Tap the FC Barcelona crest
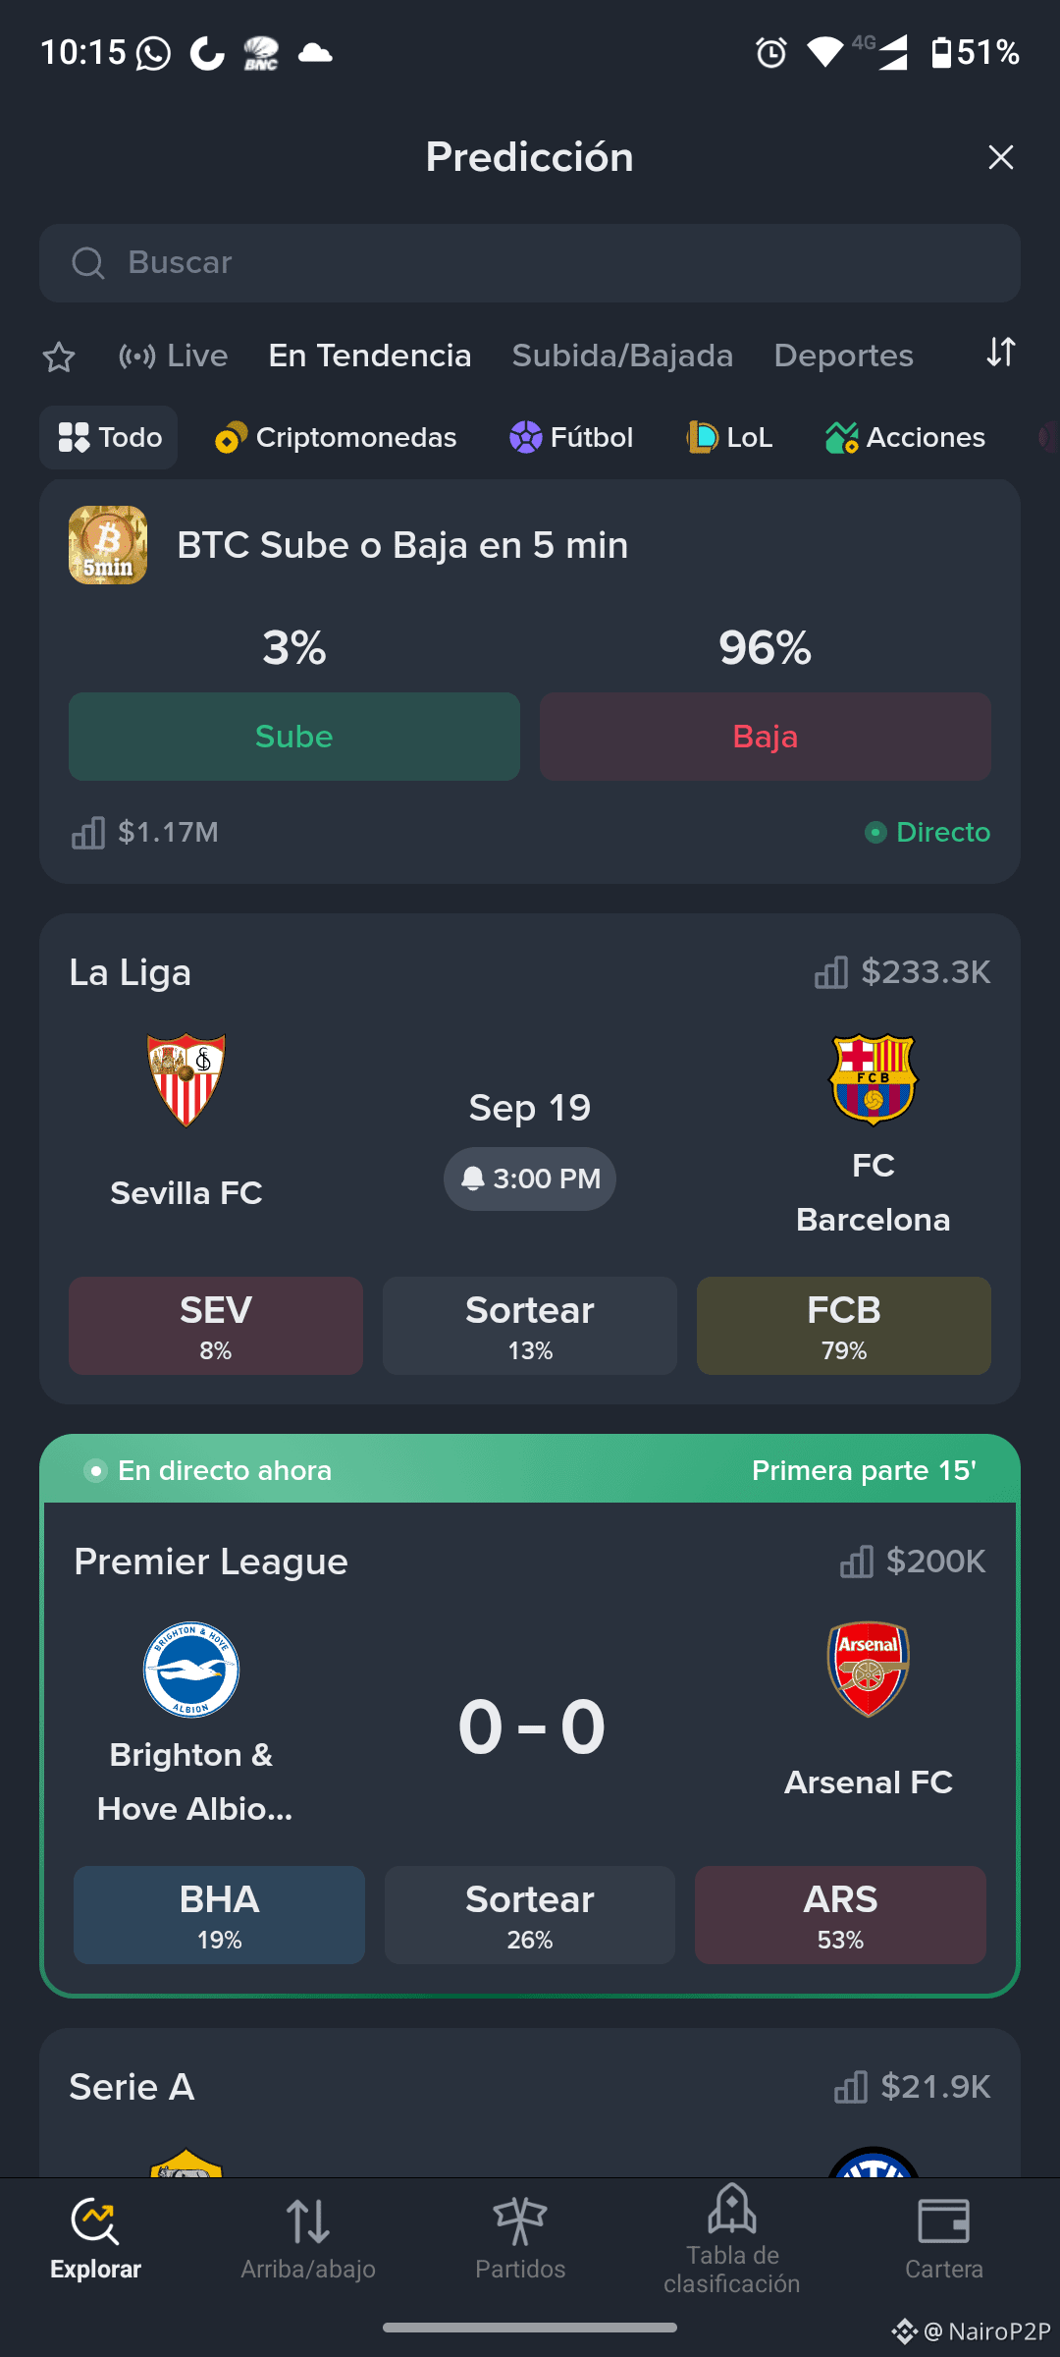The width and height of the screenshot is (1060, 2357). 874,1079
